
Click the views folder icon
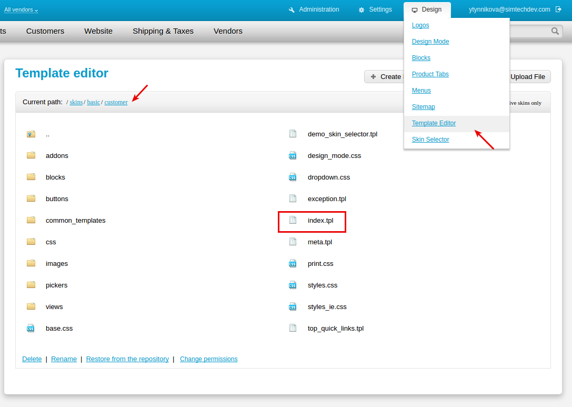(31, 306)
